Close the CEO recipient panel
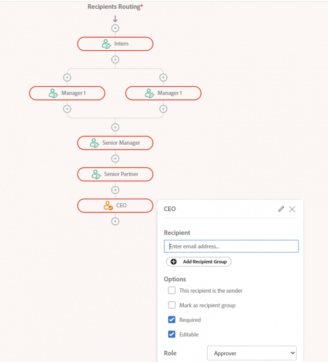This screenshot has width=328, height=362. (292, 209)
